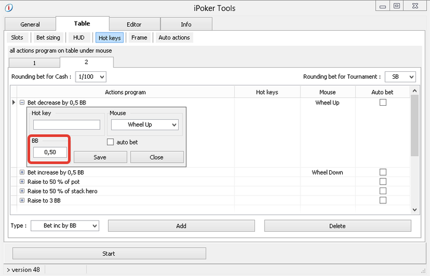Screen dimensions: 430x276
Task: Click the Start button
Action: (x=109, y=253)
